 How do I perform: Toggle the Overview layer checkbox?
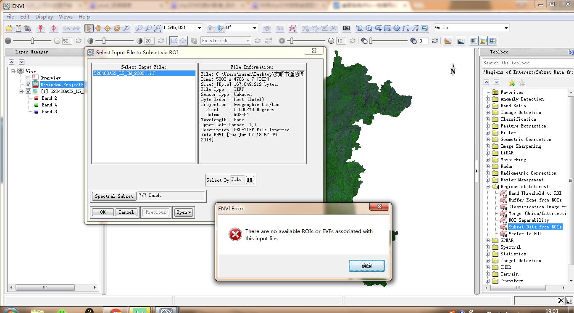point(28,78)
